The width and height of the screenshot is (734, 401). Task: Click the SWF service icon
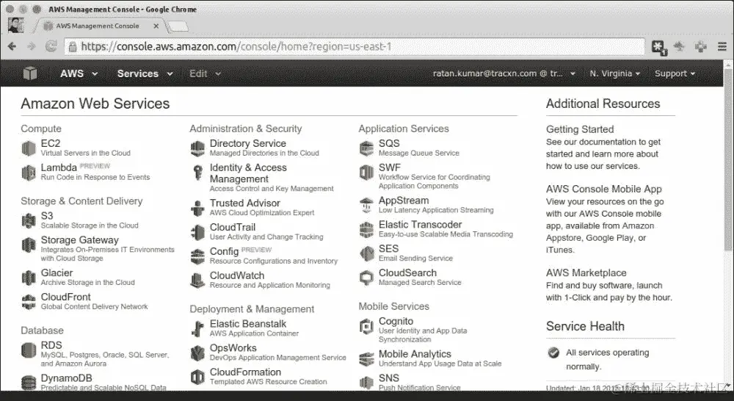point(366,173)
